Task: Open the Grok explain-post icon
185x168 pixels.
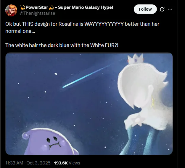Action: click(x=162, y=9)
